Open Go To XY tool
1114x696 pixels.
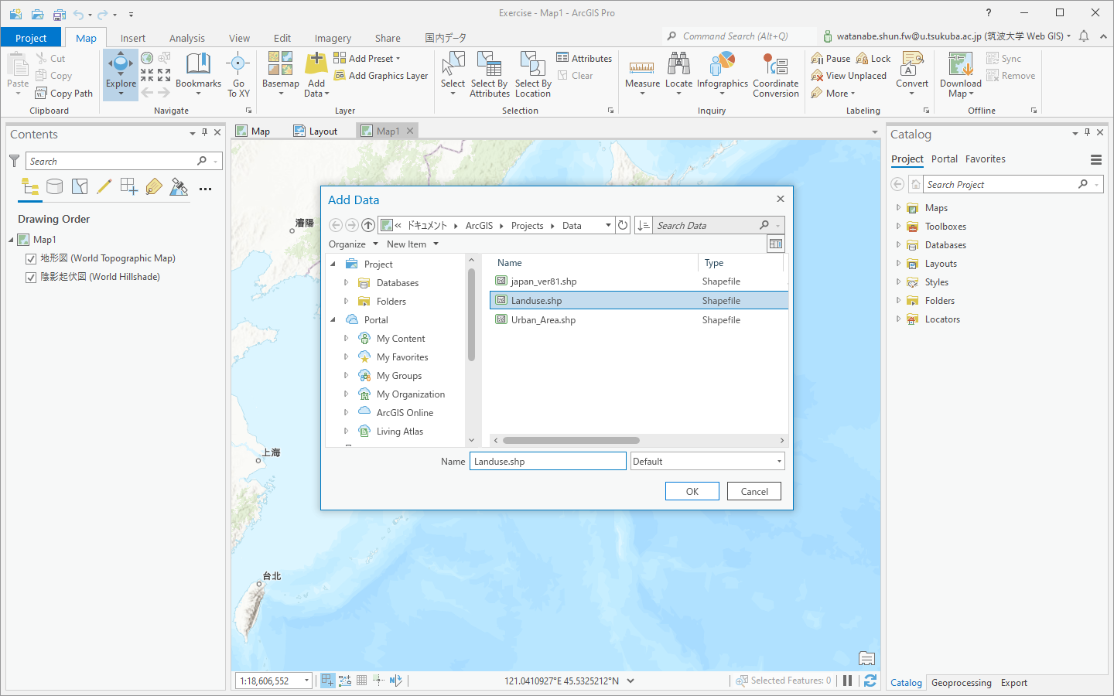coord(238,74)
